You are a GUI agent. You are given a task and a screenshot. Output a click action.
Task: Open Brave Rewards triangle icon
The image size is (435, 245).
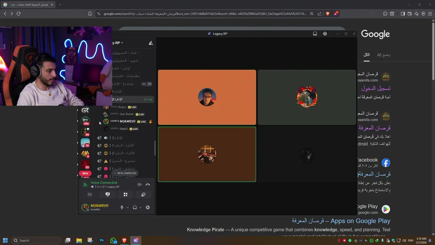point(336,14)
